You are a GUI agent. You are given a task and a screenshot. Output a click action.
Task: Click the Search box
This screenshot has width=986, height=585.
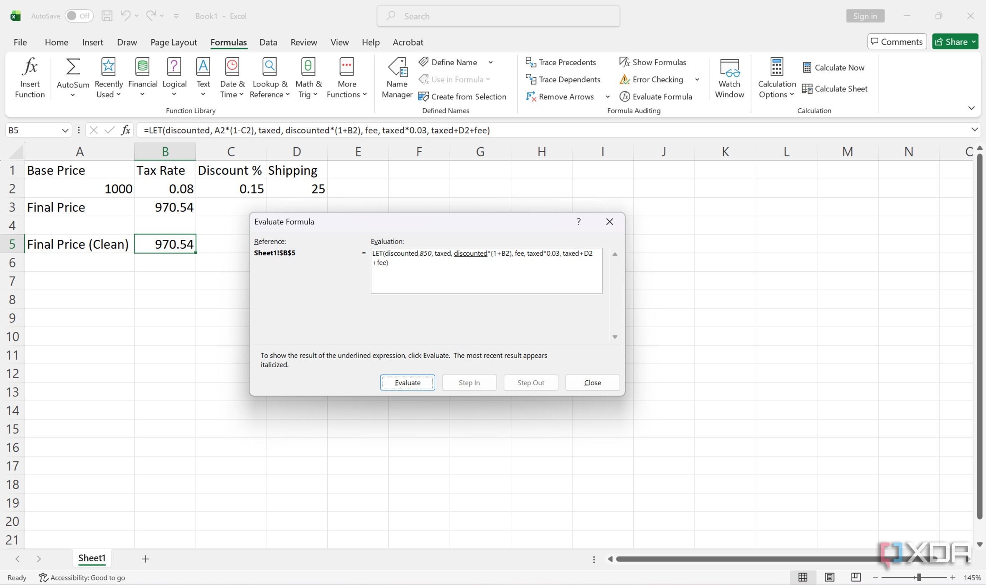point(498,16)
